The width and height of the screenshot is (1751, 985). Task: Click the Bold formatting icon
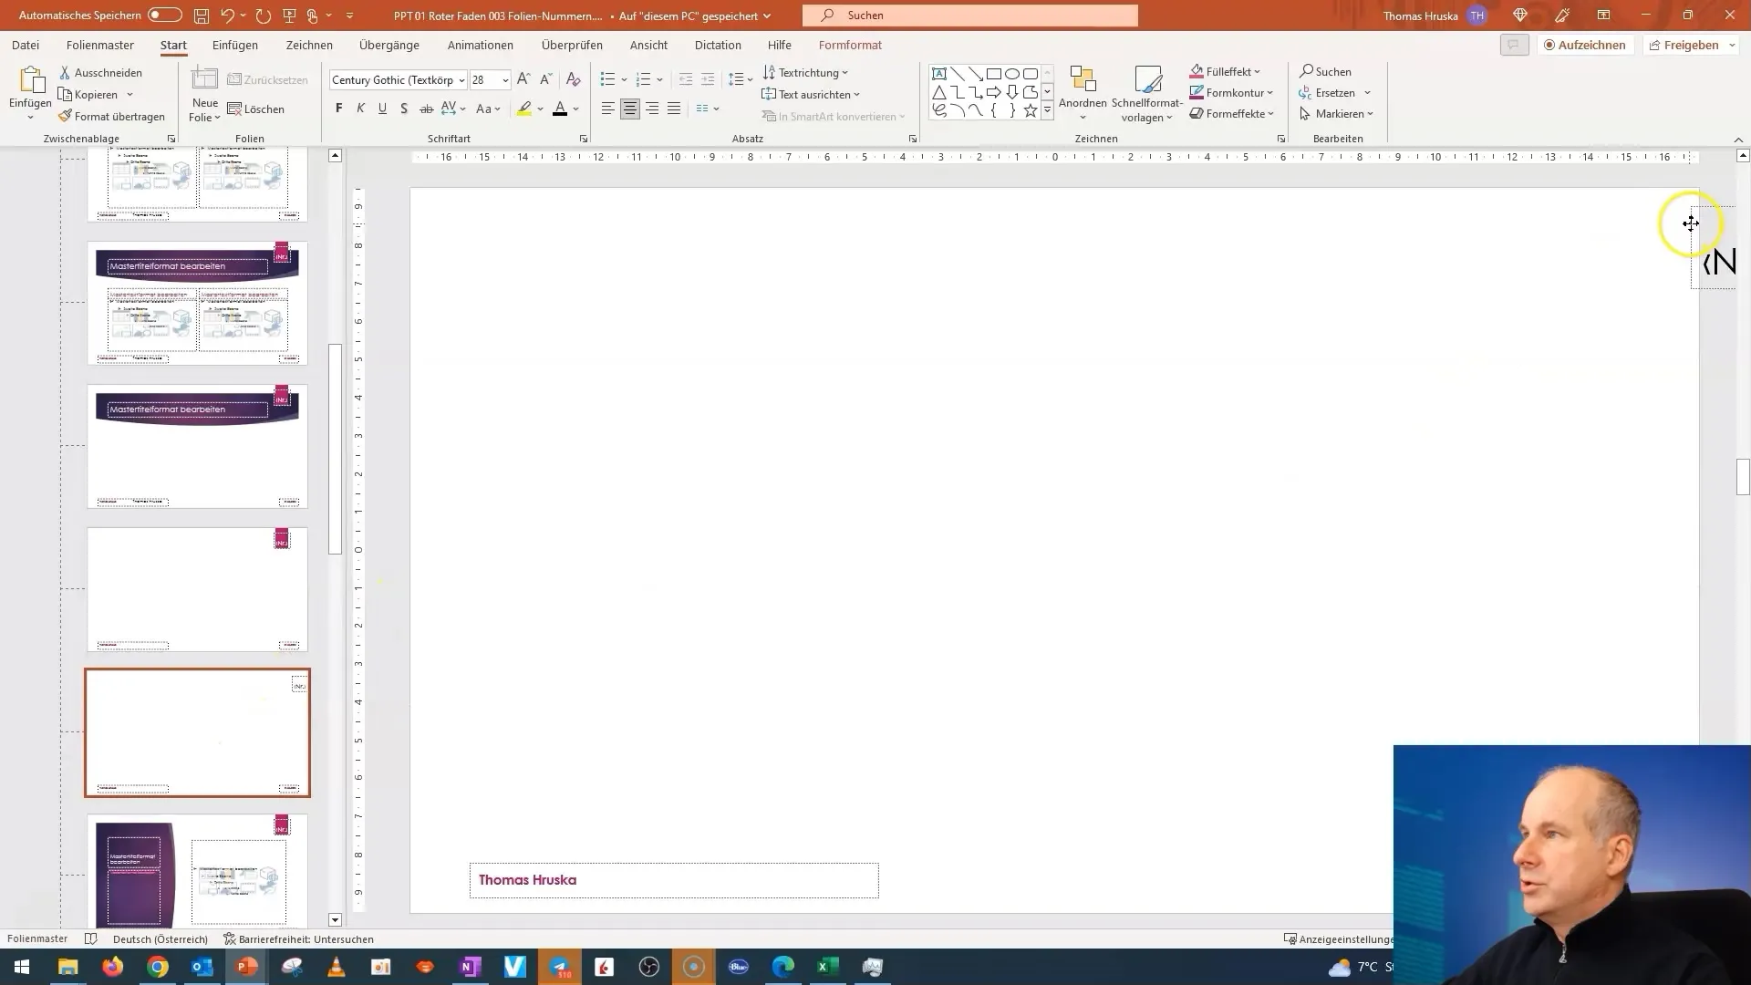tap(339, 109)
